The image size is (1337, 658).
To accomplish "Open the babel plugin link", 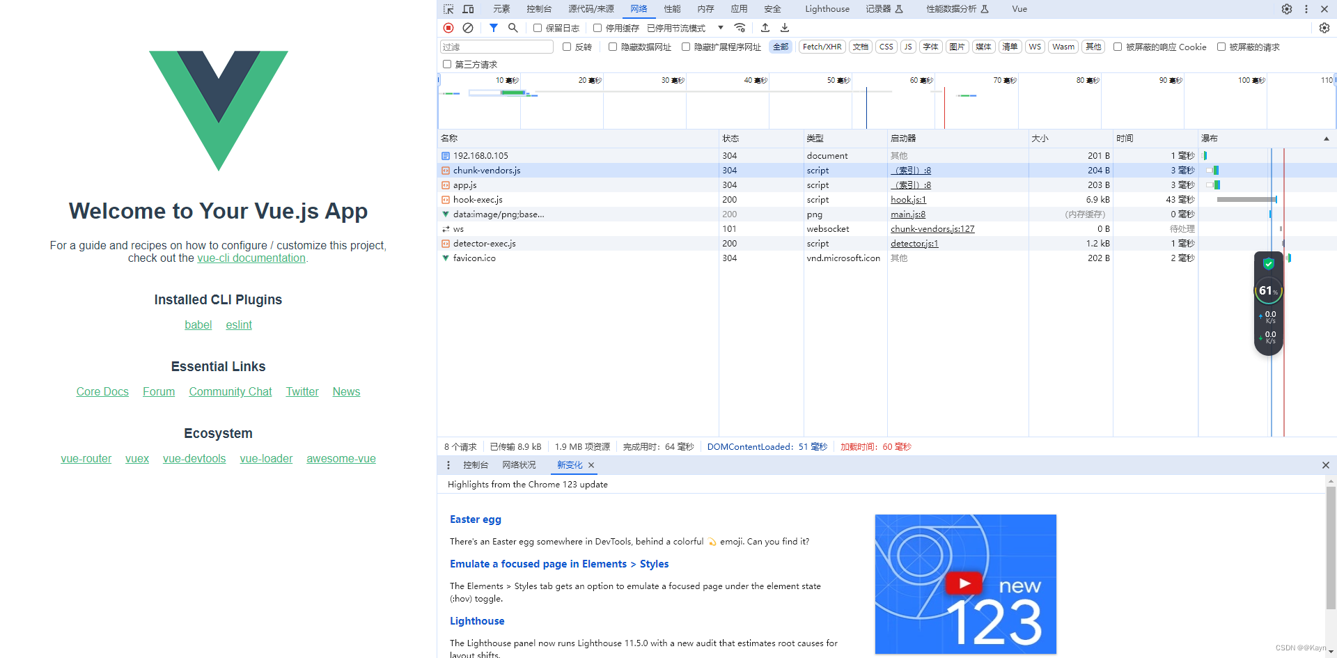I will [198, 325].
